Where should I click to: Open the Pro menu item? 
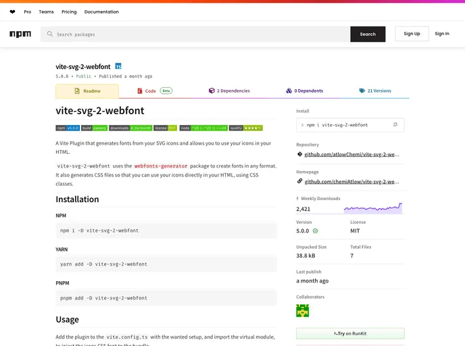[28, 12]
